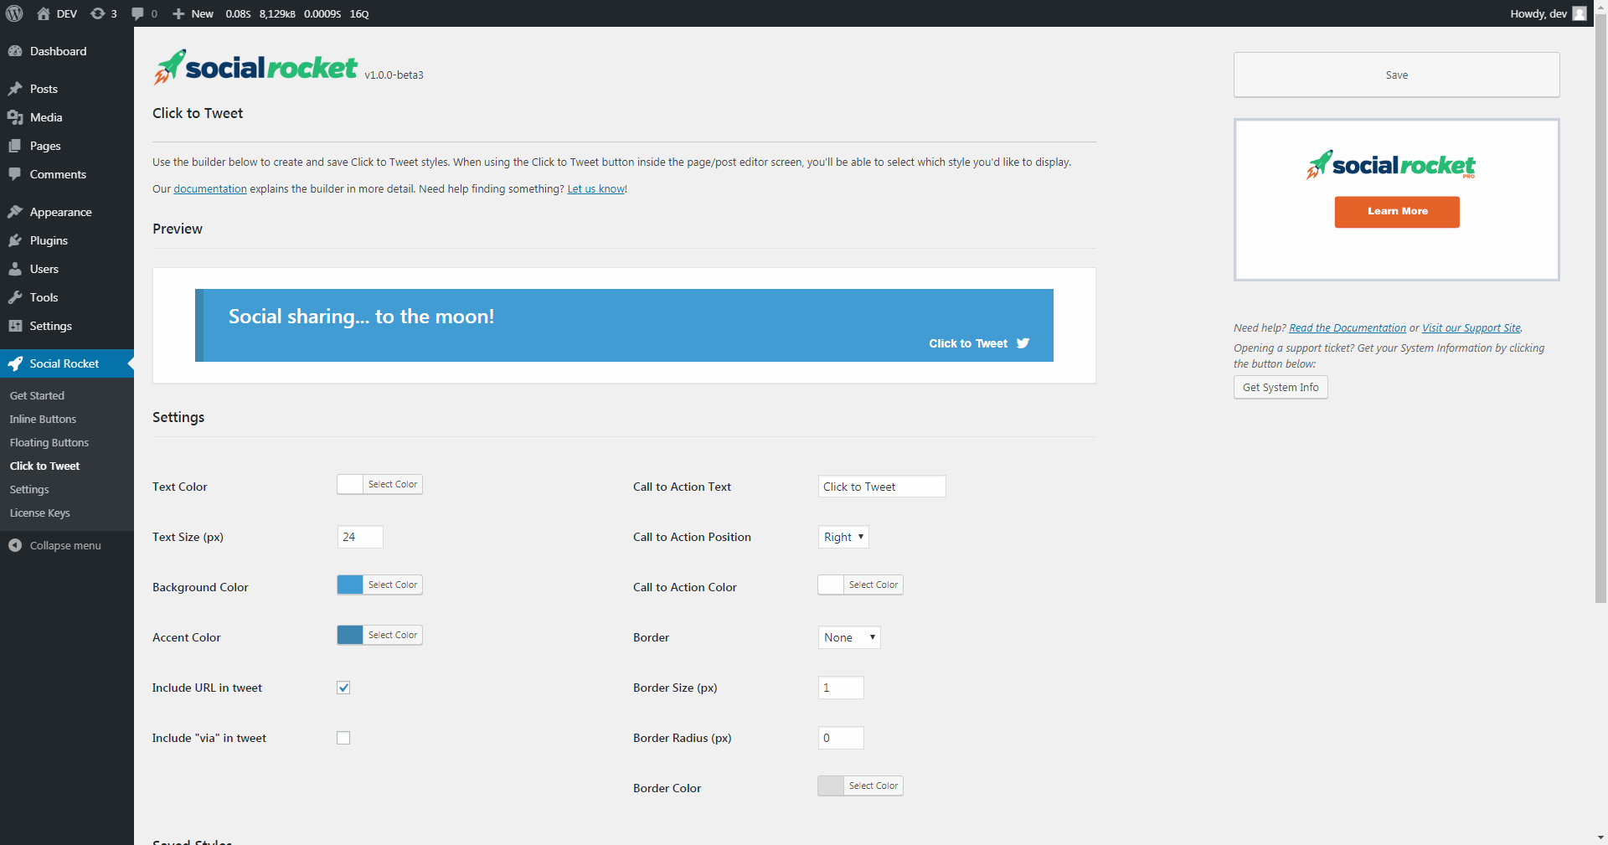
Task: Click the user avatar next to Howdy, dev
Action: point(1580,13)
